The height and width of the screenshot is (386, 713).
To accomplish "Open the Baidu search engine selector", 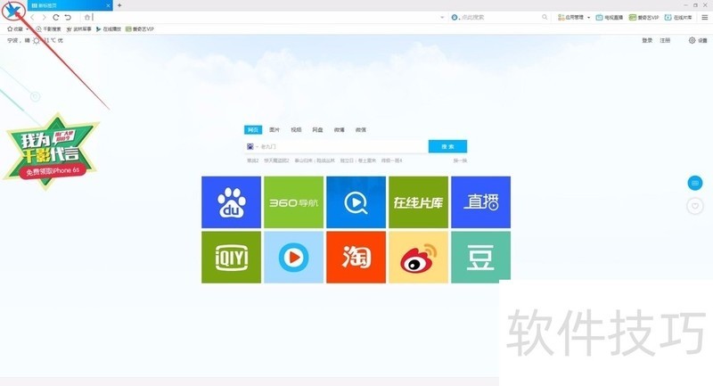I will click(x=252, y=146).
